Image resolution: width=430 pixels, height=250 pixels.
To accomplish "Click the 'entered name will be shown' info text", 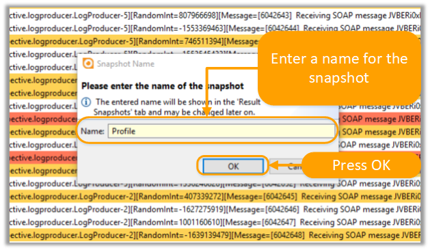I will pos(176,107).
